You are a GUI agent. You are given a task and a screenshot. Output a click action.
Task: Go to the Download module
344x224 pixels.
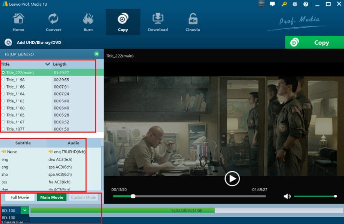[158, 22]
